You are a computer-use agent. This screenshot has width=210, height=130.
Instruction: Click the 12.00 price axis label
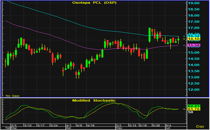pos(194,90)
